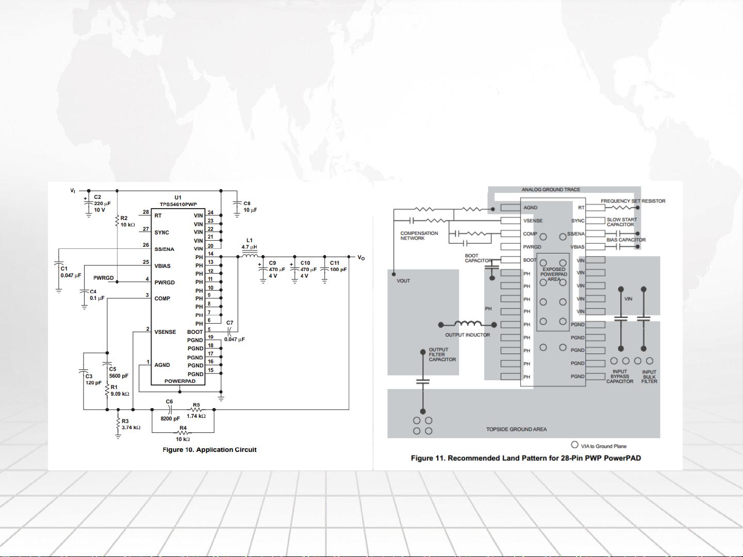Click the C6 8200 pF capacitor symbol

tap(169, 410)
